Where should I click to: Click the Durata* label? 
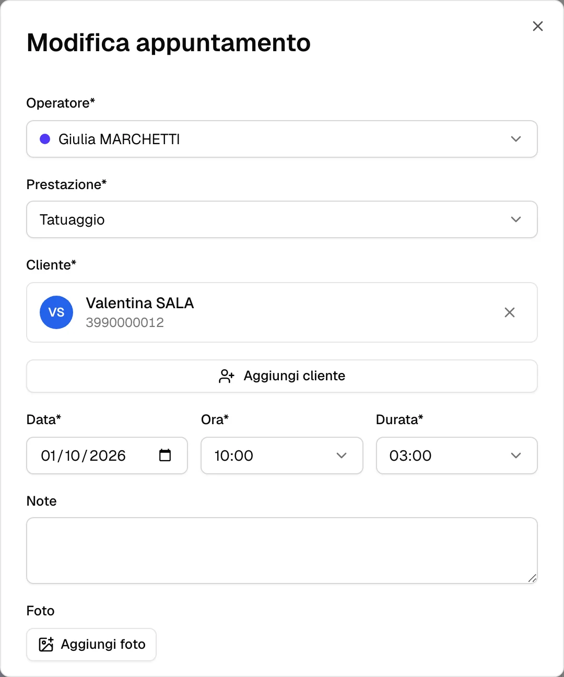point(399,419)
